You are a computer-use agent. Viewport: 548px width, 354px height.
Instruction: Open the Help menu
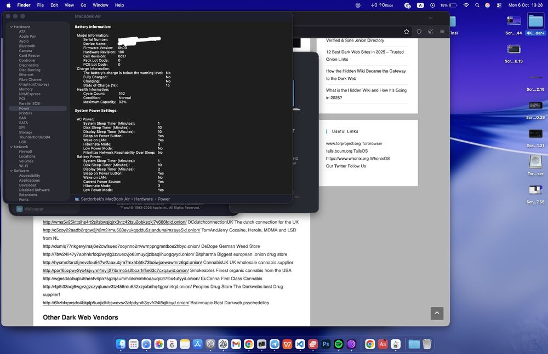tap(119, 5)
